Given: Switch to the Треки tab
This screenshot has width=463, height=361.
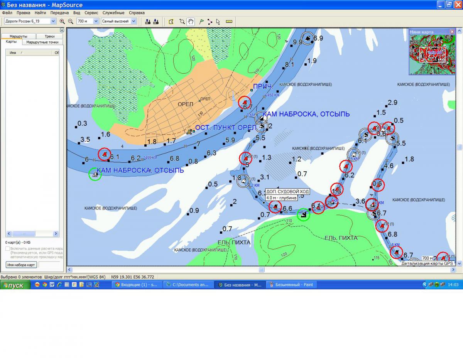Looking at the screenshot, I should point(49,36).
